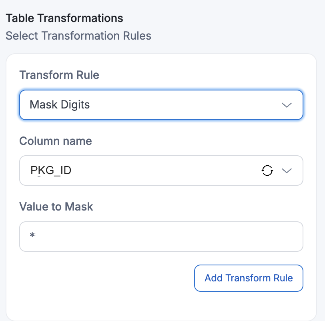
Task: Click the PKG_ID text value
Action: click(51, 171)
